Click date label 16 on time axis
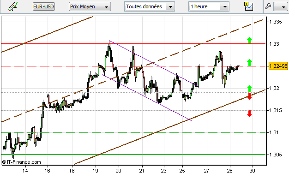289x173 pixels. (48, 171)
